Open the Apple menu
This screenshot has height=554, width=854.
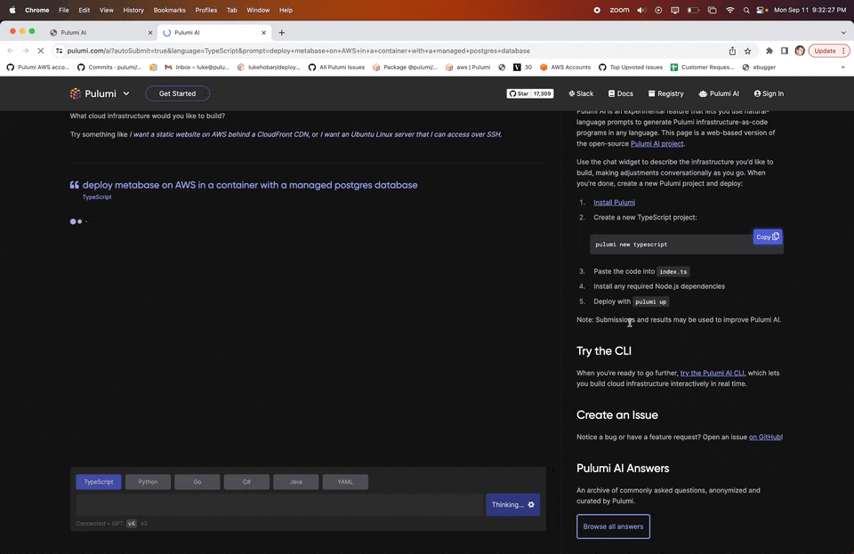12,10
